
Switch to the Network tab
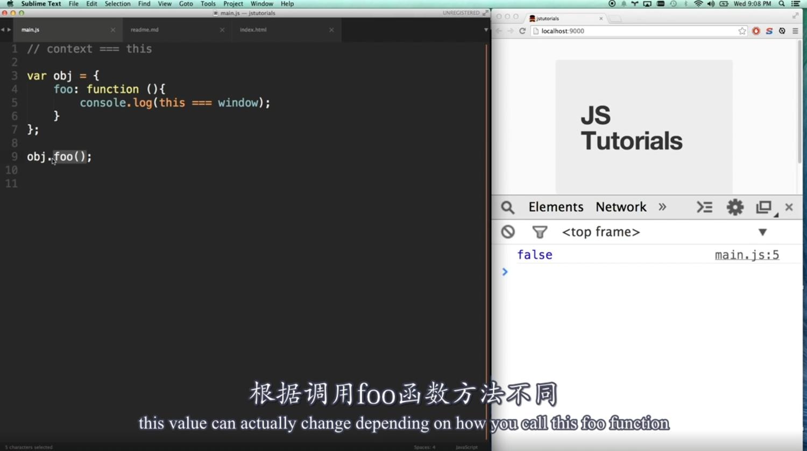[620, 207]
